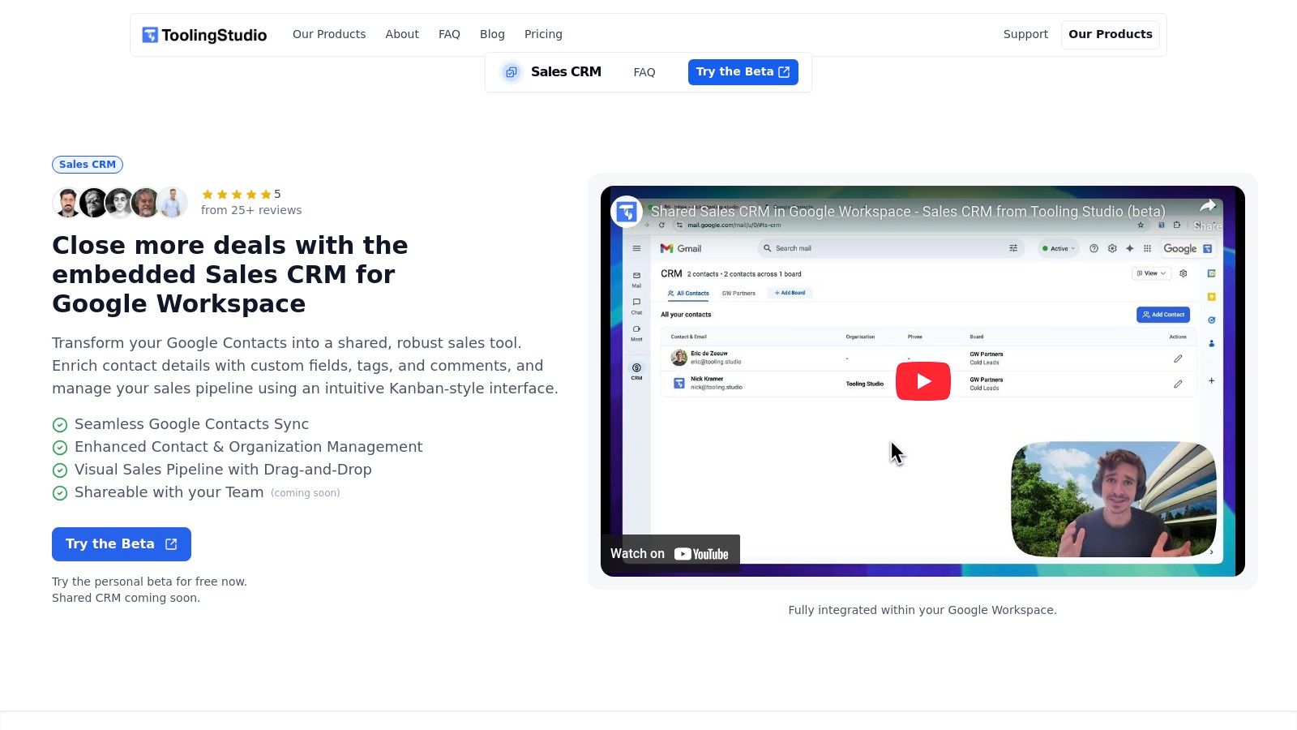Image resolution: width=1297 pixels, height=730 pixels.
Task: Play the YouTube video
Action: (922, 381)
